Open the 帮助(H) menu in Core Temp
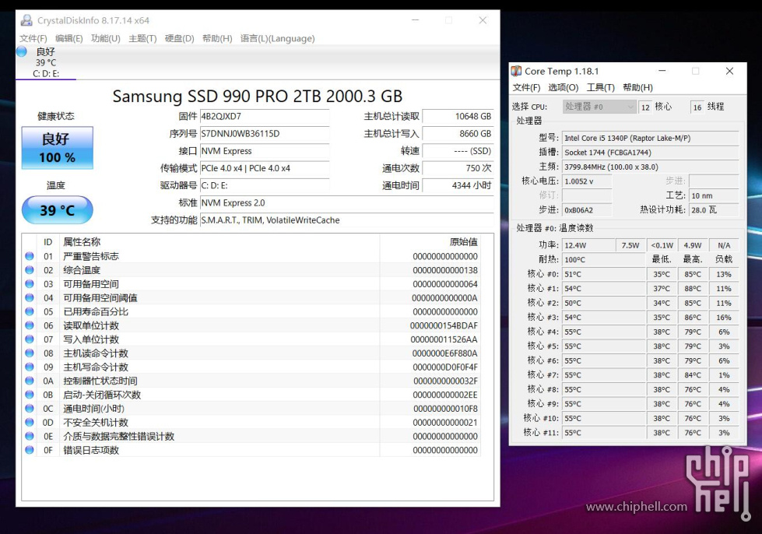762x534 pixels. 637,87
